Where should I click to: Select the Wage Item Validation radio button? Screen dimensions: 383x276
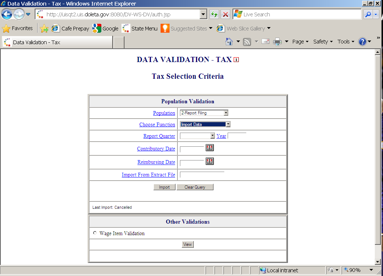pyautogui.click(x=95, y=233)
